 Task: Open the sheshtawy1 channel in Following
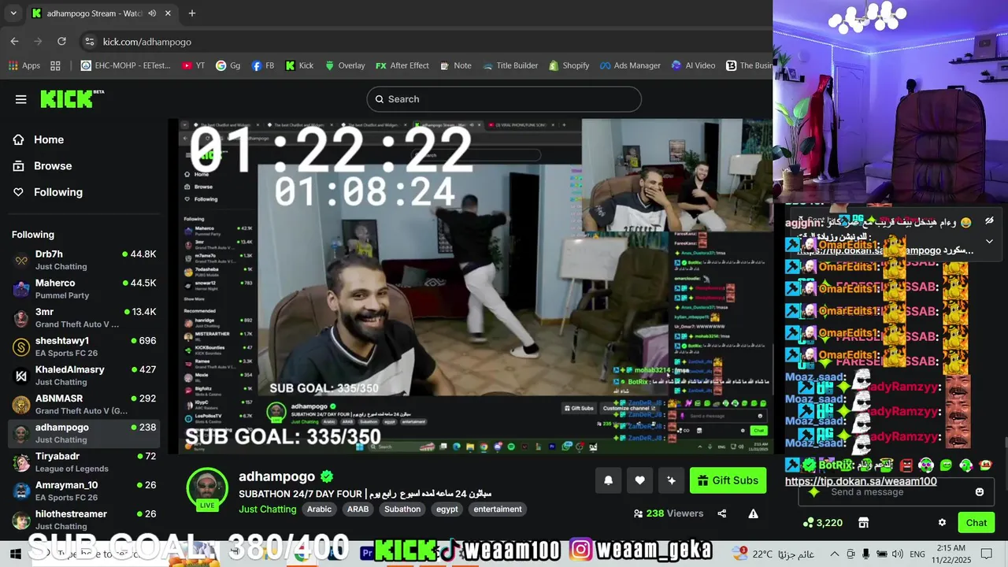(84, 346)
